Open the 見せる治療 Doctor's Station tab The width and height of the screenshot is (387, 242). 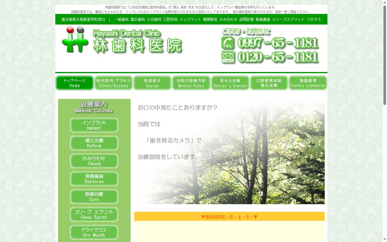(230, 83)
